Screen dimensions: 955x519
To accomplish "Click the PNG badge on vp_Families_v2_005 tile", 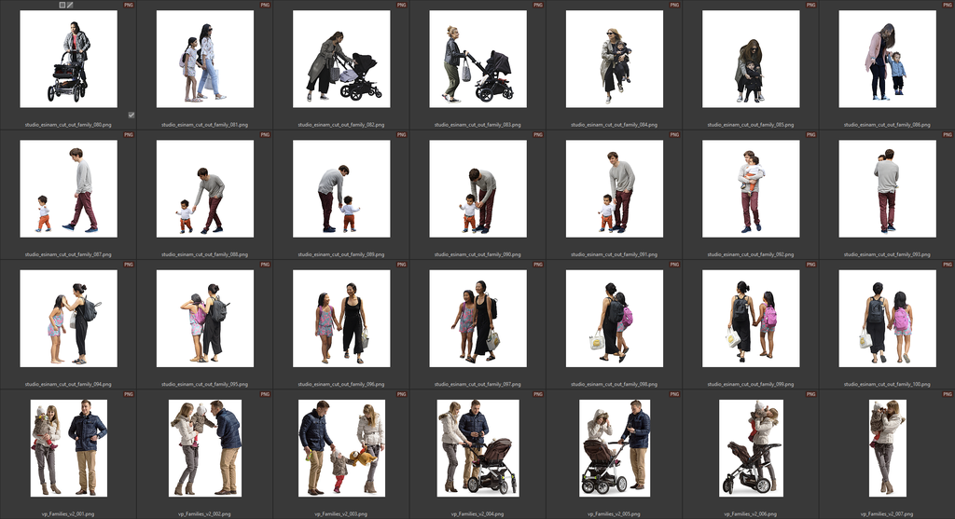I will click(x=674, y=394).
